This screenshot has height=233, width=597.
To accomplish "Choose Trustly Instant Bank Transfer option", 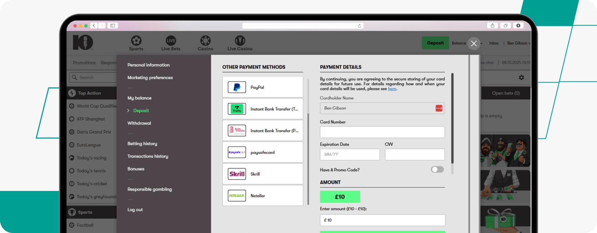I will pos(263,109).
